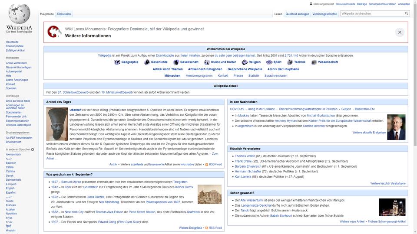Select the Lesen tab
The height and width of the screenshot is (234, 417).
pyautogui.click(x=278, y=14)
